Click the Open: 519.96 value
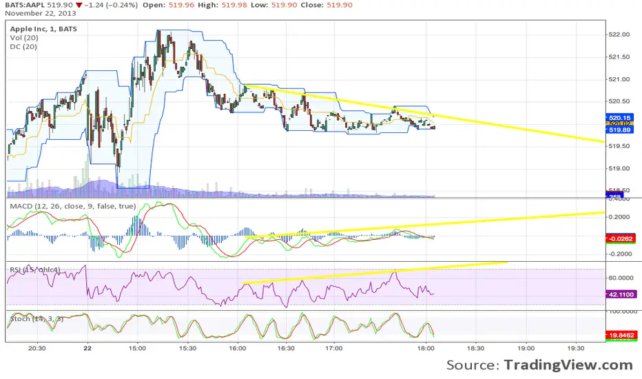 tap(168, 5)
